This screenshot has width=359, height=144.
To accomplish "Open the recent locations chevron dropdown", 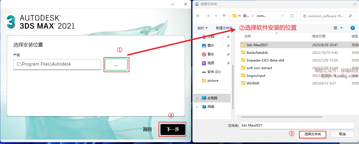I will point(216,16).
